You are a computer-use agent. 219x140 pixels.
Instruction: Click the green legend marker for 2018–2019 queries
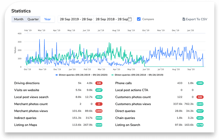click(x=113, y=75)
